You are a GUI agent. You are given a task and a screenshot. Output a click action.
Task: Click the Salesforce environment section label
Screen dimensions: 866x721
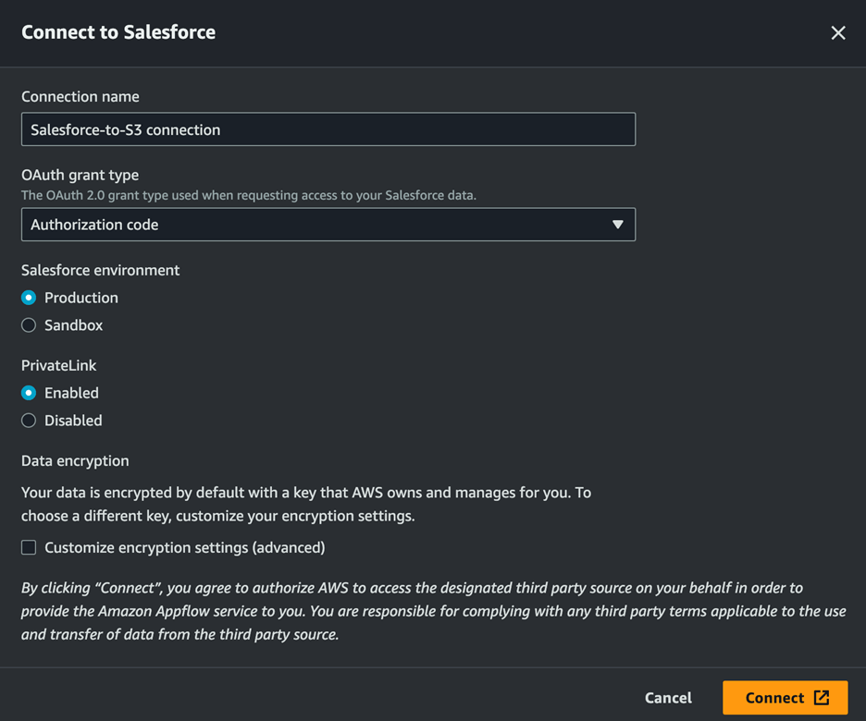[x=100, y=270]
